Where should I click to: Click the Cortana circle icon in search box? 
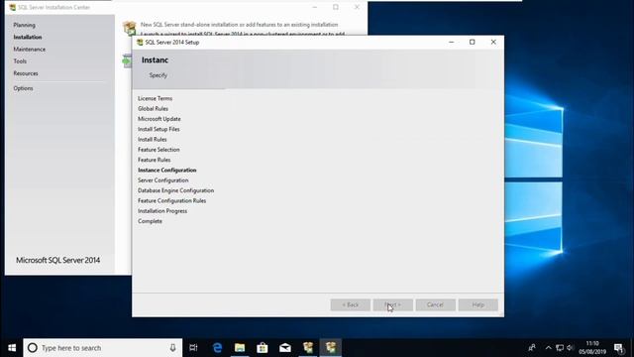click(x=33, y=348)
